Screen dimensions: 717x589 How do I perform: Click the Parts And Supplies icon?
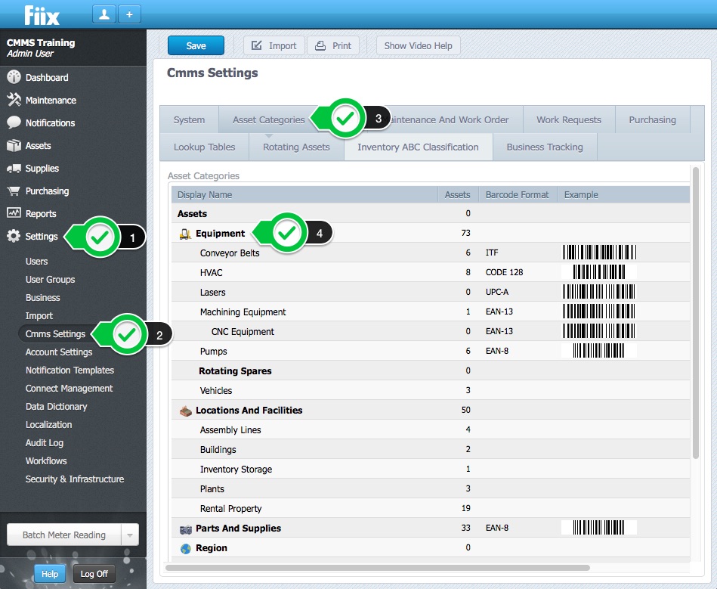pyautogui.click(x=185, y=529)
